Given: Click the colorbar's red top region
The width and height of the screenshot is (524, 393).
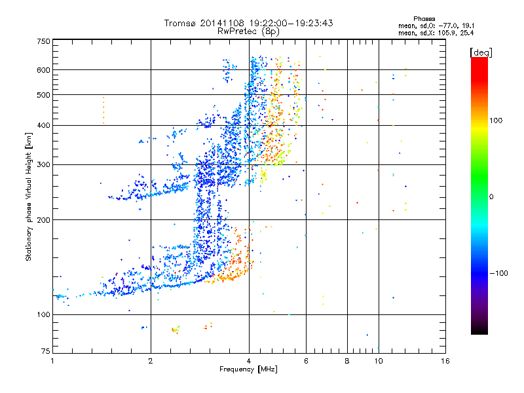Looking at the screenshot, I should [x=479, y=69].
